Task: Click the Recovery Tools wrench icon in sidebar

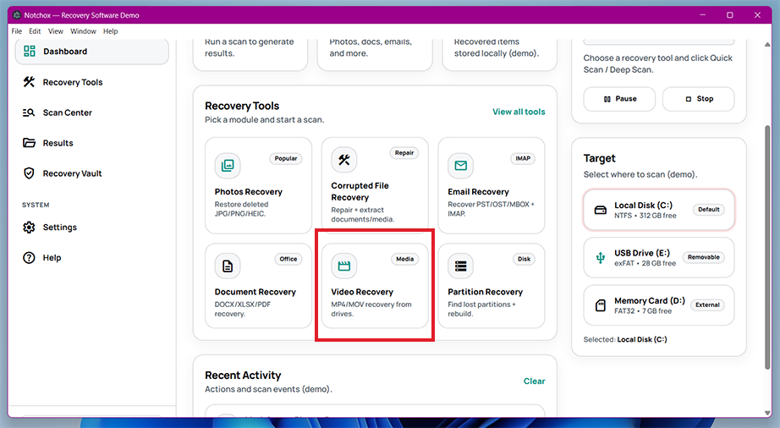Action: 30,82
